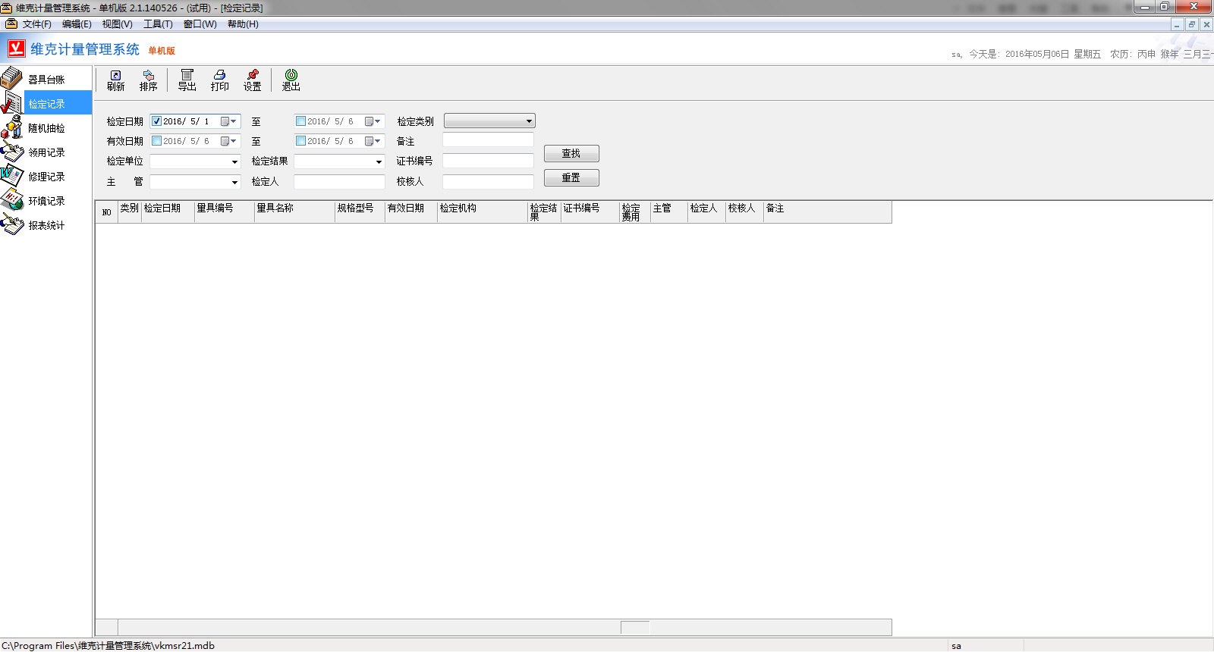Viewport: 1214px width, 652px height.
Task: Click the 打印 print toolbar icon
Action: (219, 80)
